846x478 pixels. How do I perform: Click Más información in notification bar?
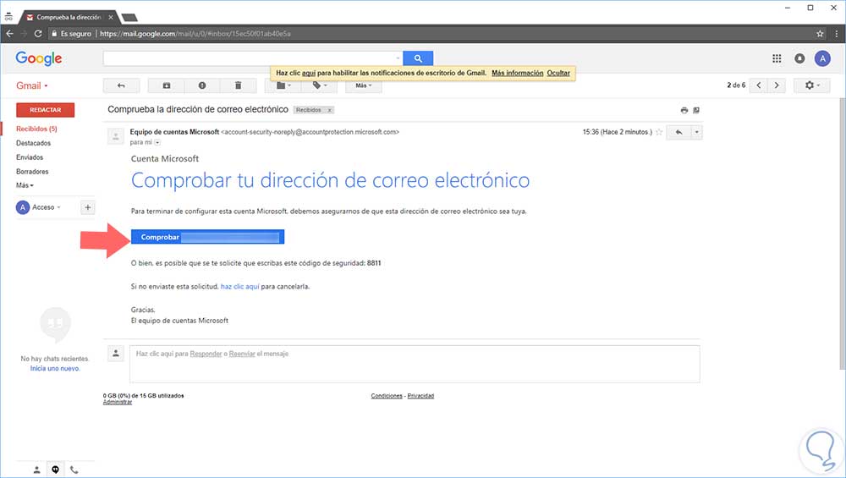[518, 73]
